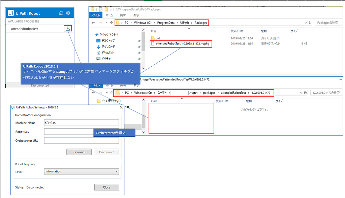This screenshot has height=198, width=345.
Task: Go up one folder in nuget window
Action: coord(112,93)
